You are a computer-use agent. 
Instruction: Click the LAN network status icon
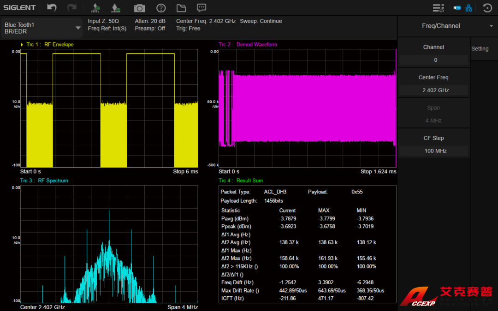point(469,8)
